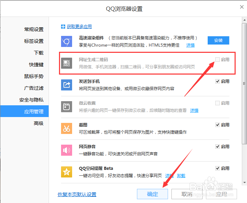
Task: Toggle 启用 for QQ空间提醒 Beta
Action: 217,168
